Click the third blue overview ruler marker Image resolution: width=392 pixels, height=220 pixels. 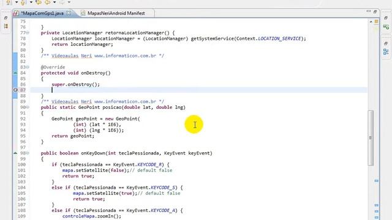click(376, 211)
